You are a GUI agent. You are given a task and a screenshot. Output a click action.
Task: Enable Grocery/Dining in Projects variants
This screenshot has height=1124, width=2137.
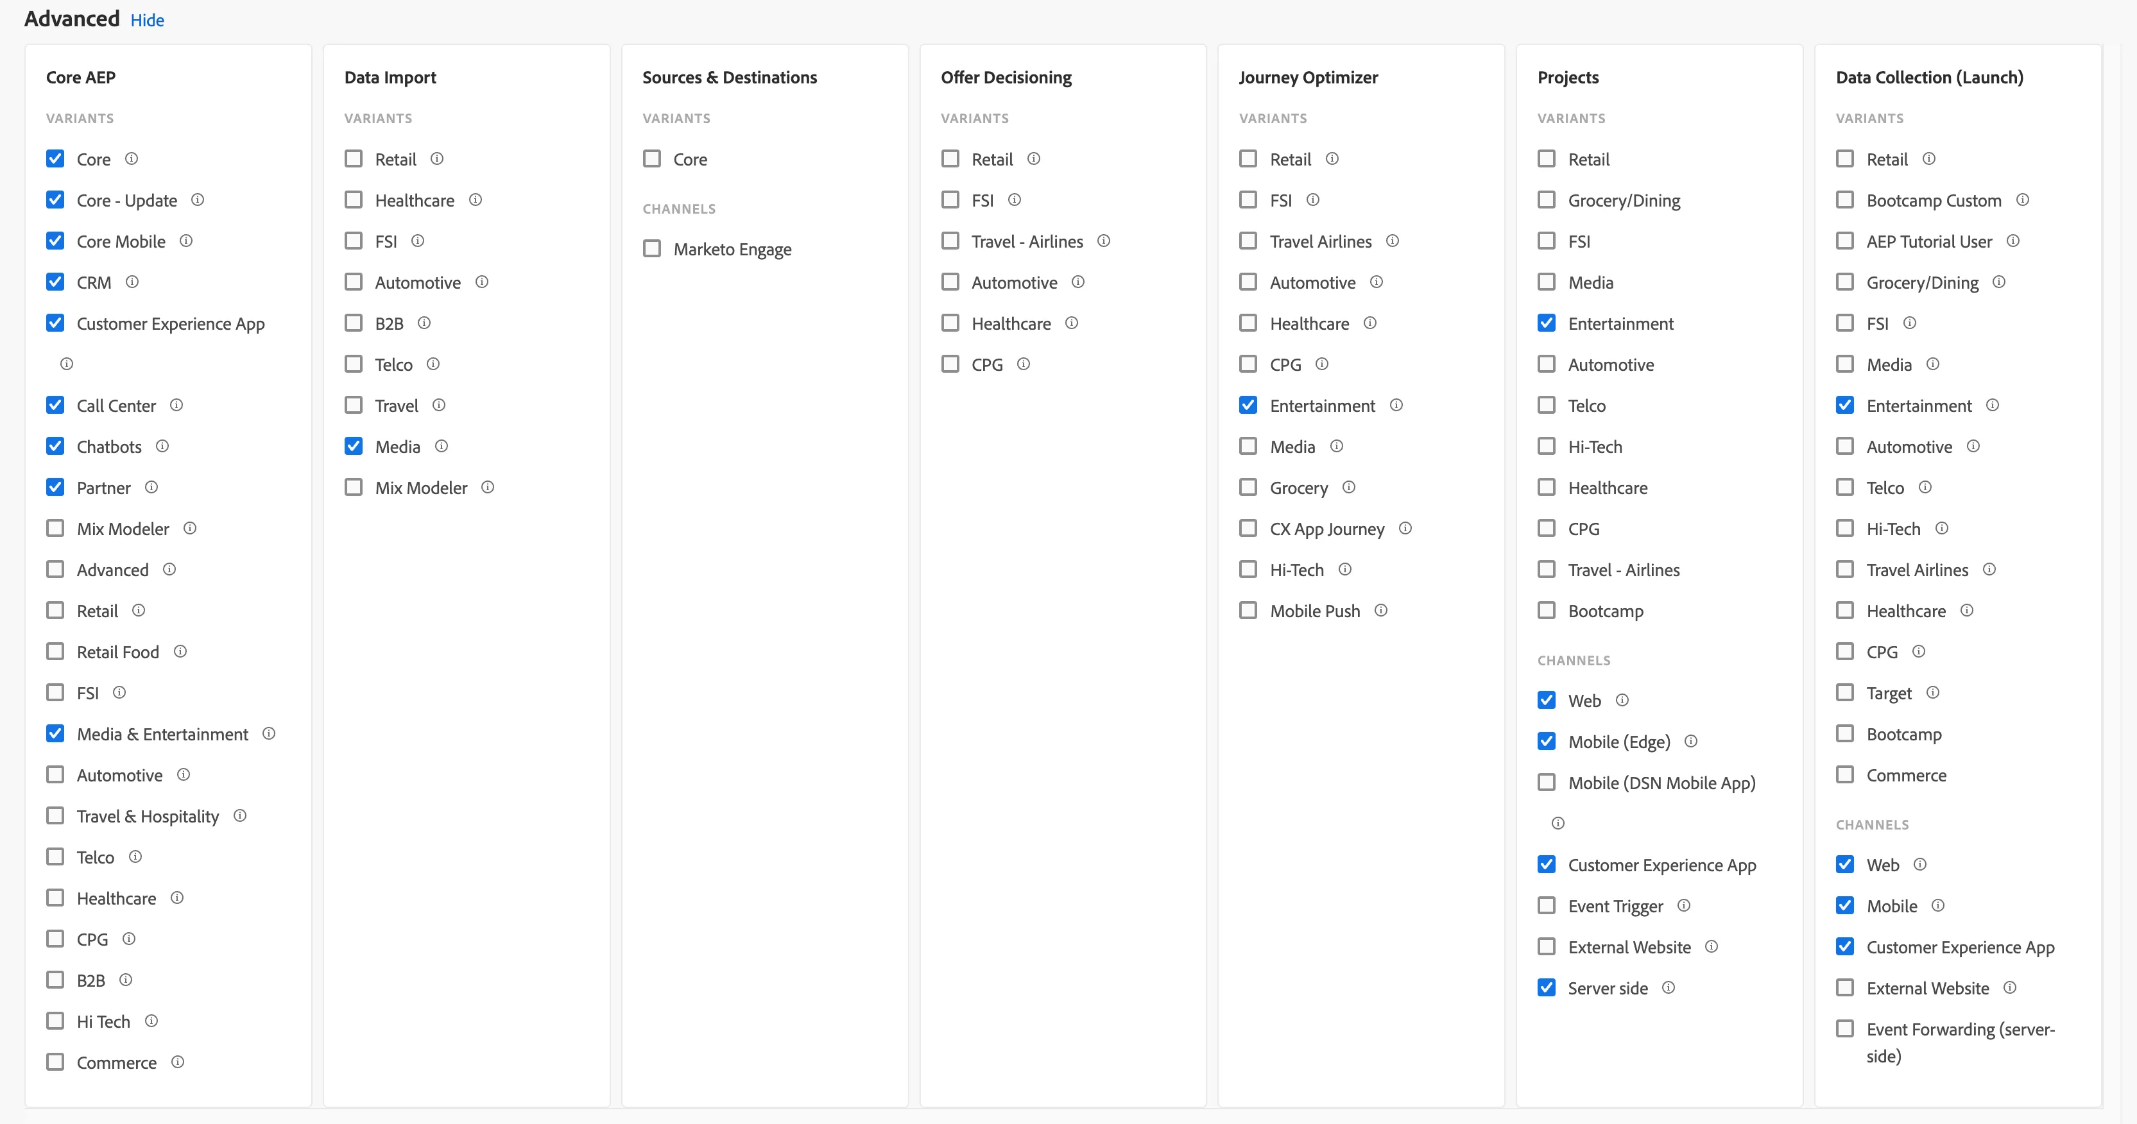(1547, 200)
